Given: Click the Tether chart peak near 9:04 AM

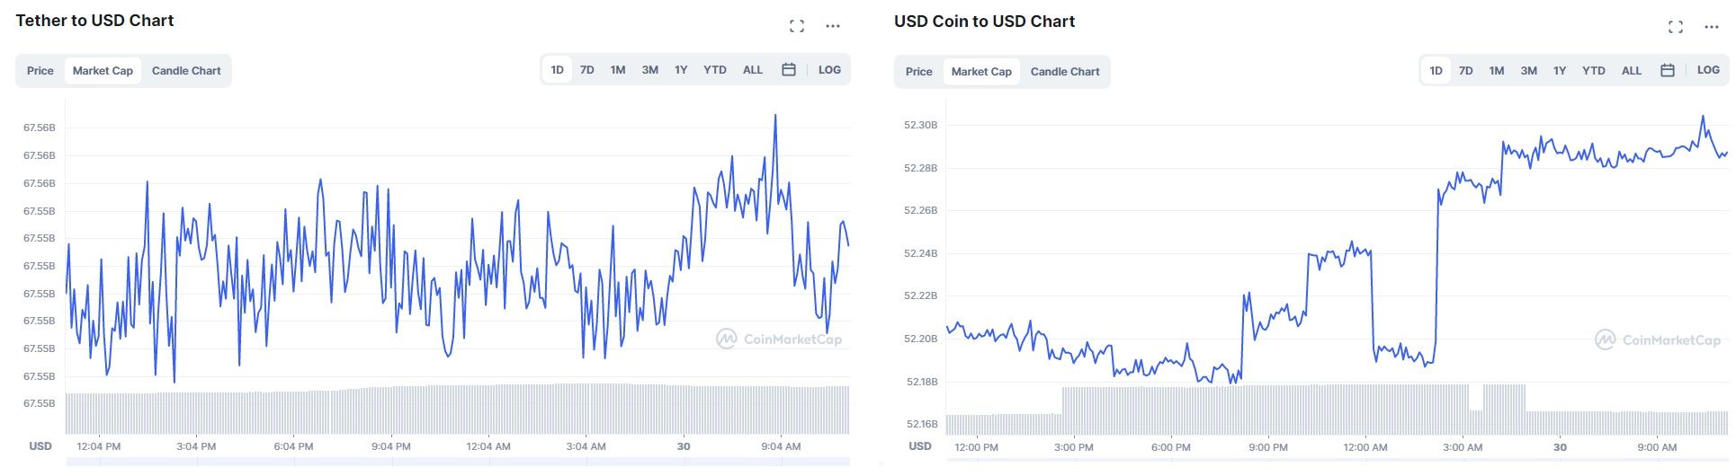Looking at the screenshot, I should pos(775,116).
